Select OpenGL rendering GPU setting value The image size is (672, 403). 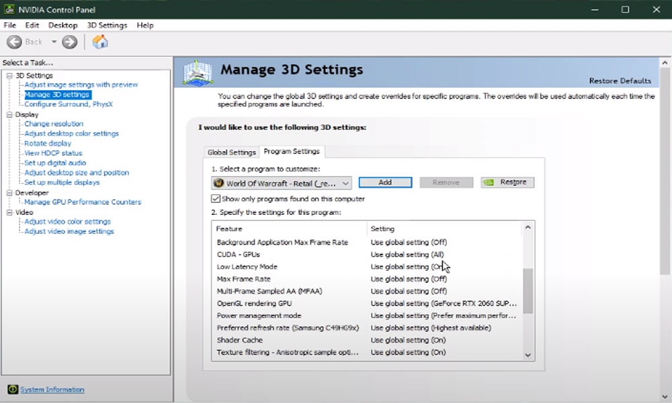(444, 303)
